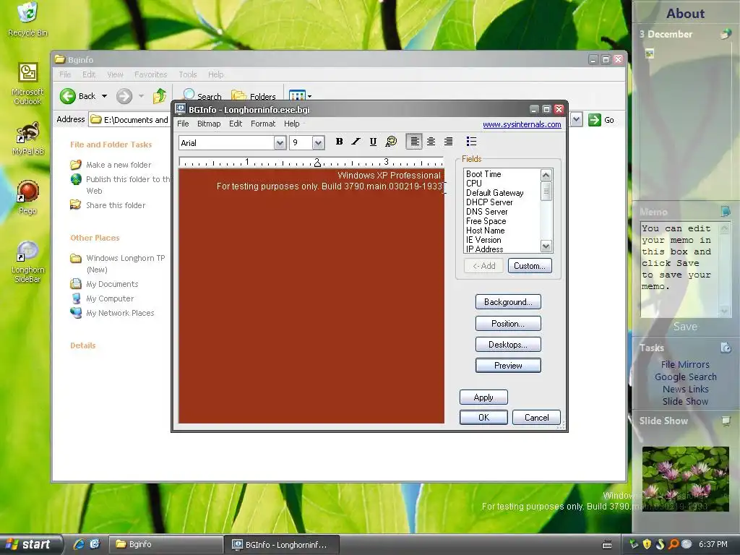Select Default Gateway in Fields list
740x555 pixels.
point(494,193)
